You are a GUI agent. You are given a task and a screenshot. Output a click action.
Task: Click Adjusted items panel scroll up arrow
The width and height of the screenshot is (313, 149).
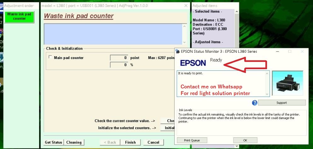pyautogui.click(x=236, y=12)
